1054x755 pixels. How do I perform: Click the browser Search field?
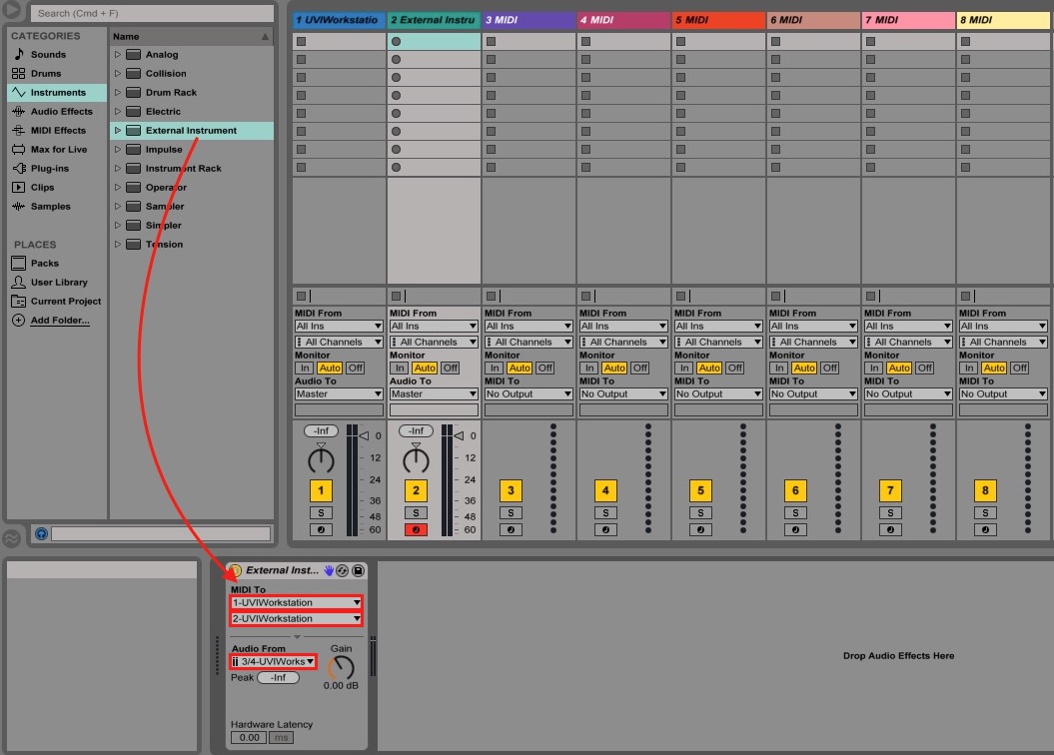click(152, 13)
